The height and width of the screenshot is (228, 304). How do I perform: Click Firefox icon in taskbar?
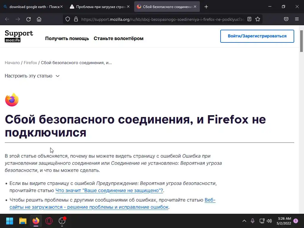click(x=36, y=221)
